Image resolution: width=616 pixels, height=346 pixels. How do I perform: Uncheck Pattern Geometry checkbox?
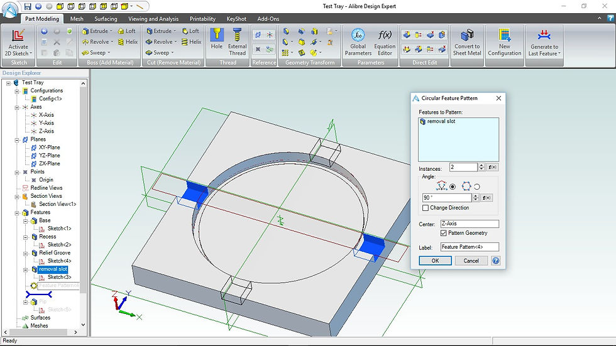444,233
